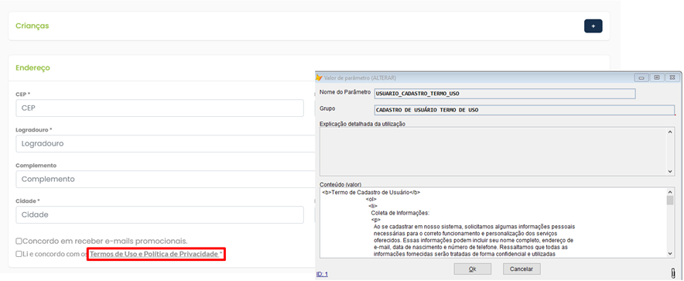Click scroll-up arrow of Conteúdo text area
The width and height of the screenshot is (684, 281).
671,192
